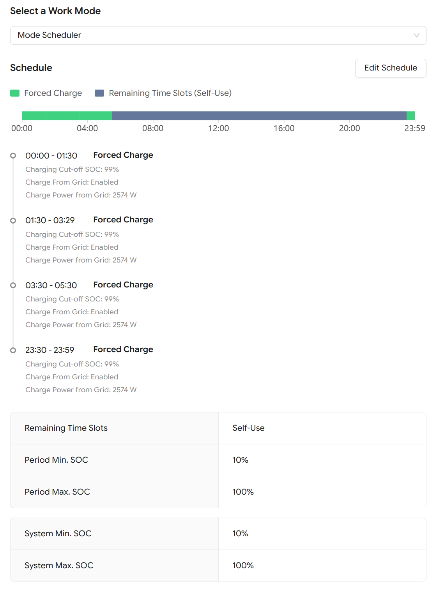This screenshot has height=599, width=430.
Task: Open the Mode Scheduler work mode dropdown
Action: point(218,35)
